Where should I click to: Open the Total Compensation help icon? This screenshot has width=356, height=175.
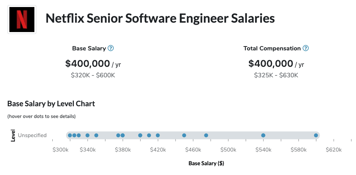click(306, 48)
